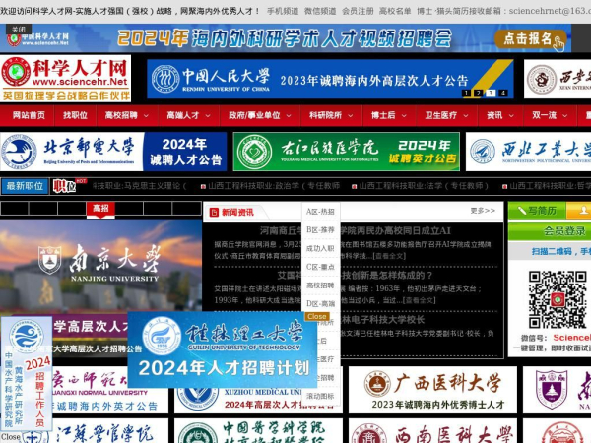Close the Guilin University popup ad
Viewport: 591px width, 443px height.
point(317,316)
